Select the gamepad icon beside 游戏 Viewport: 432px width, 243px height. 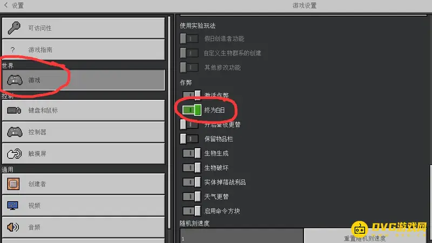15,80
